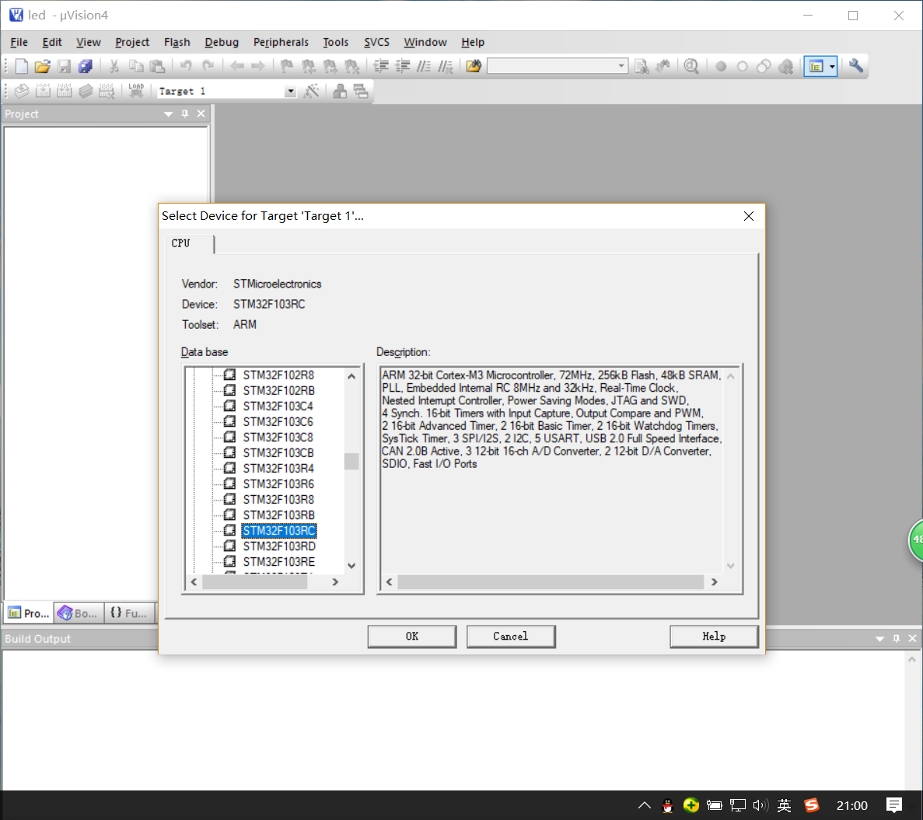Pin the Project panel
Image resolution: width=923 pixels, height=820 pixels.
[185, 113]
